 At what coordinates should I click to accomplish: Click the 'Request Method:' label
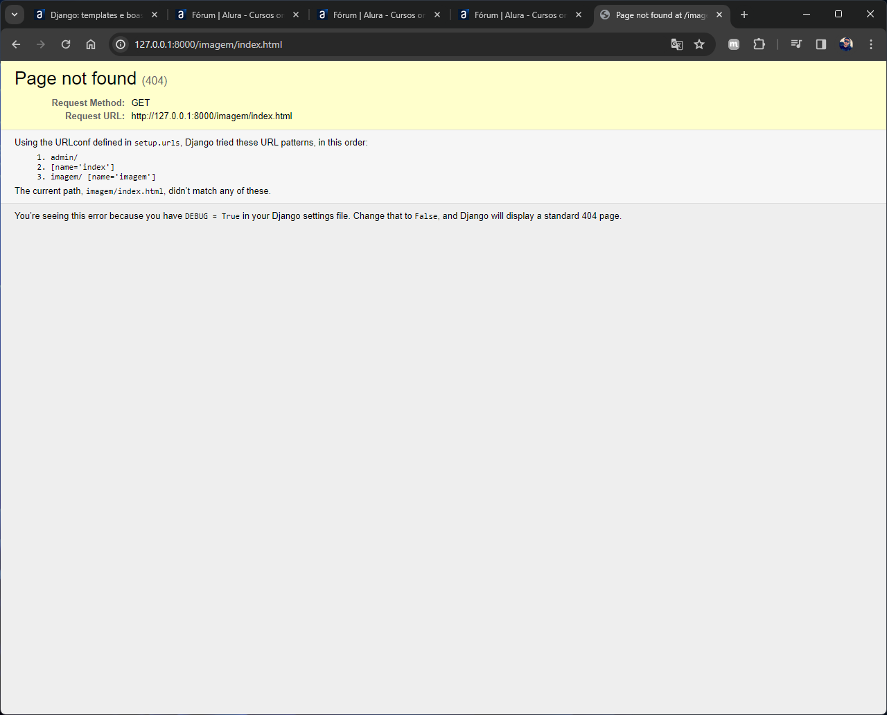(x=88, y=103)
